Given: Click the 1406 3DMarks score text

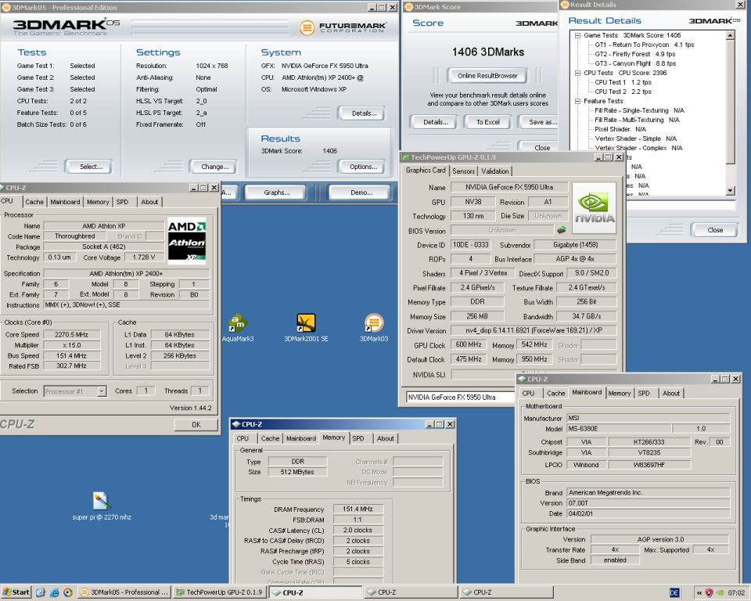Looking at the screenshot, I should tap(487, 52).
